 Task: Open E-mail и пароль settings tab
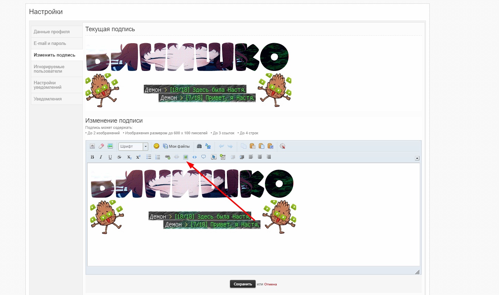[x=57, y=44]
